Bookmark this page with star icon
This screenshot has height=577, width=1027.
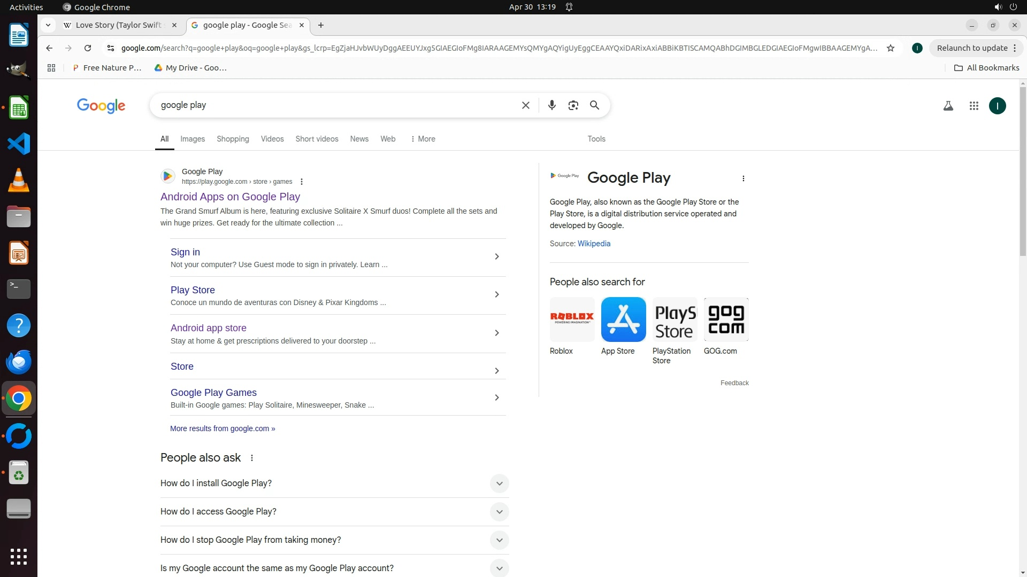tap(891, 48)
